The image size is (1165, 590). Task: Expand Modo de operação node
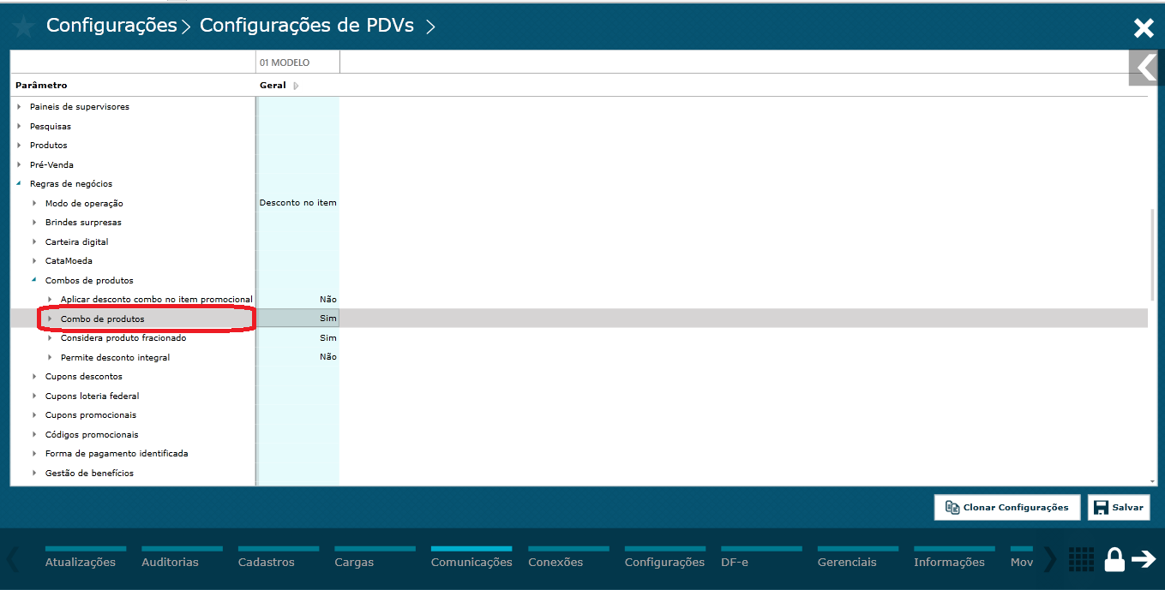pos(34,203)
